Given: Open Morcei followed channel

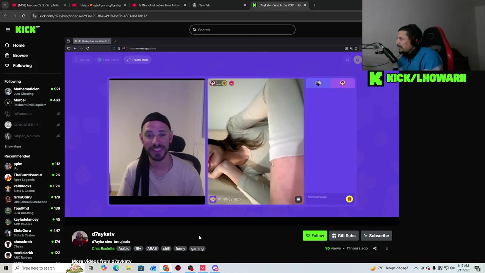Looking at the screenshot, I should click(x=32, y=102).
